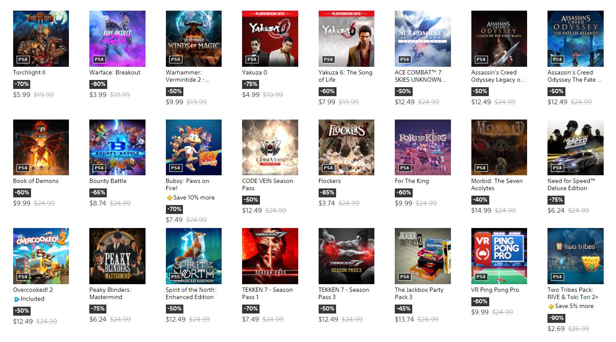
Task: Open the Peaky Blinders: Mastermind title link
Action: click(x=110, y=294)
